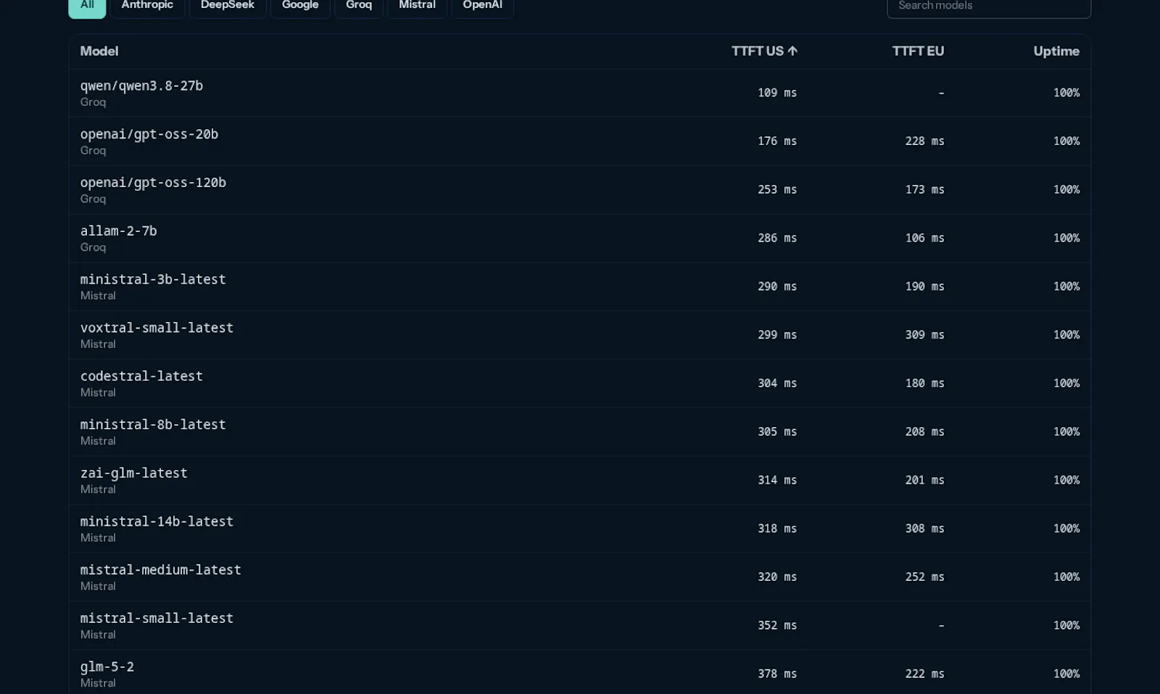Select the allam-2-7b model name
The height and width of the screenshot is (694, 1160).
tap(119, 231)
